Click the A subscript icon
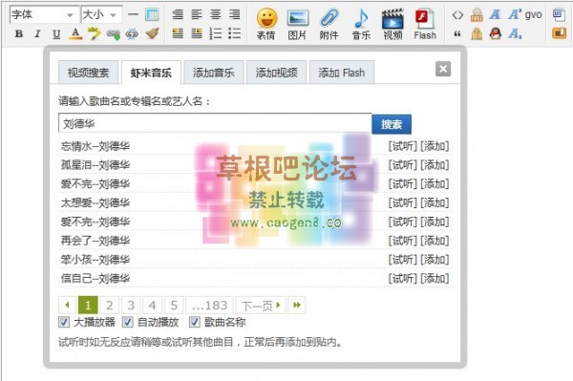Screen dimensions: 573x381 (x=515, y=33)
